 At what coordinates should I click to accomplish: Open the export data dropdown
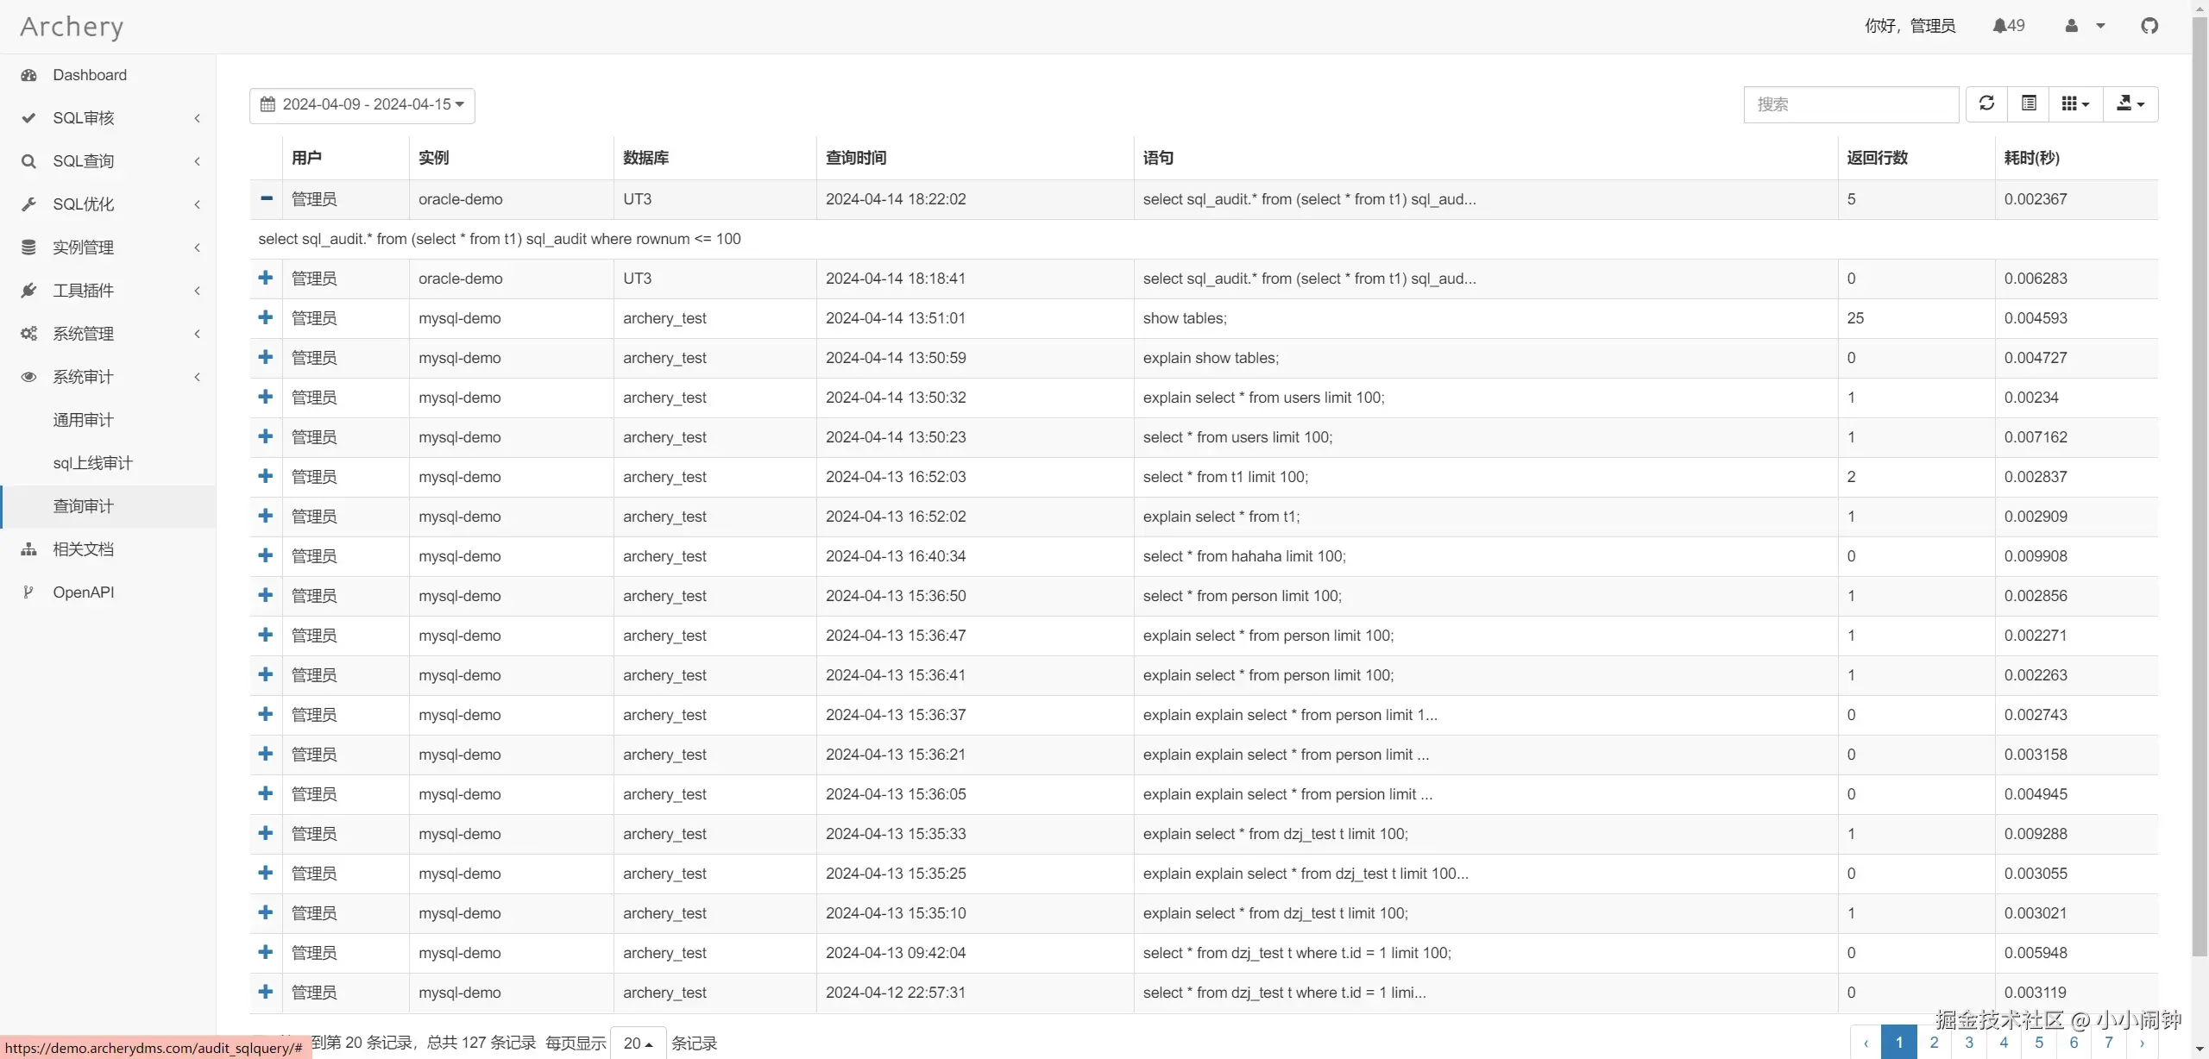tap(2130, 104)
